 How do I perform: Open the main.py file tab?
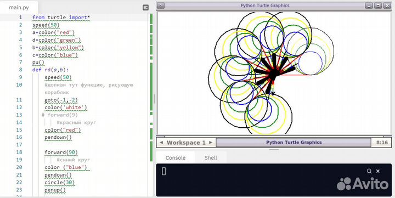19,8
